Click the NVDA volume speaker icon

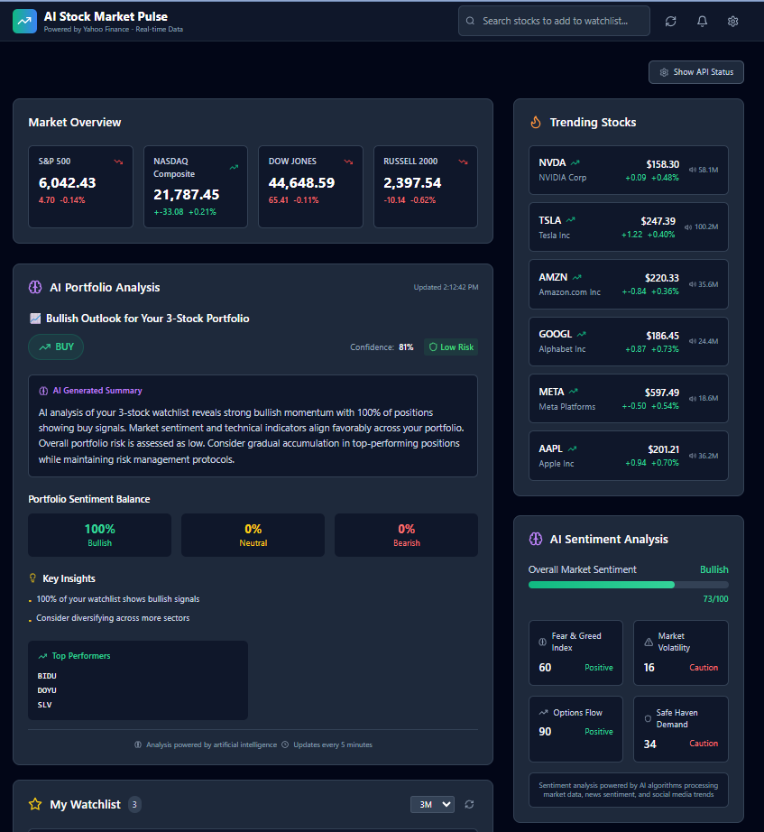(x=693, y=170)
